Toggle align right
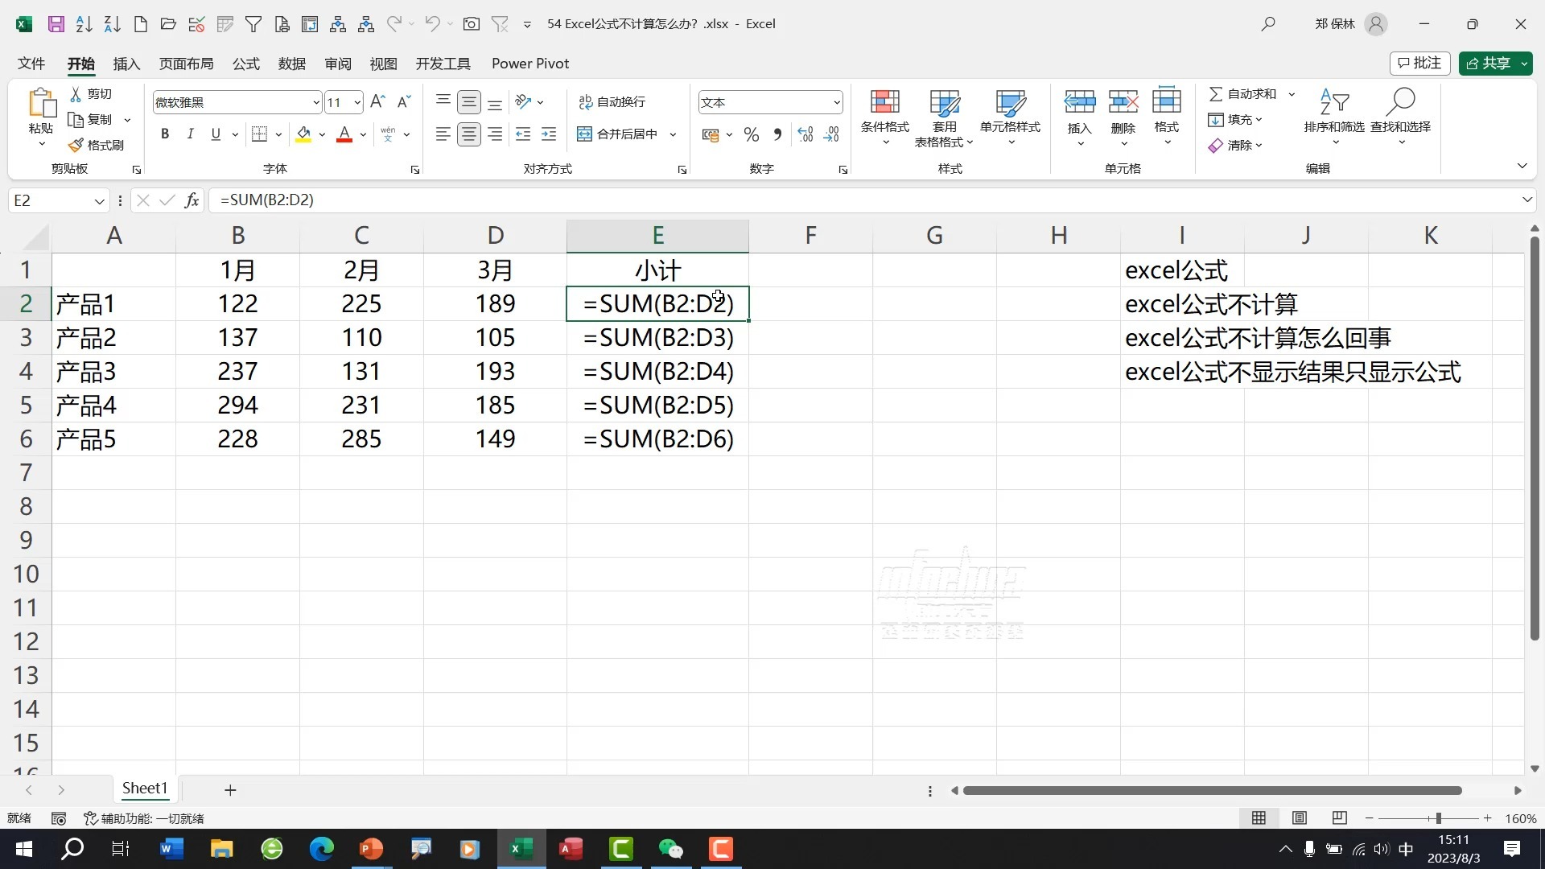1545x869 pixels. coord(495,134)
